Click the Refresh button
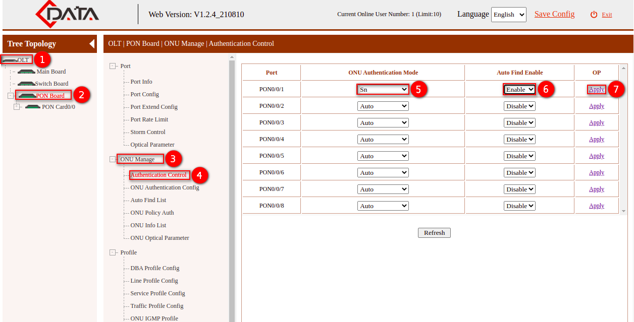634x322 pixels. 434,232
